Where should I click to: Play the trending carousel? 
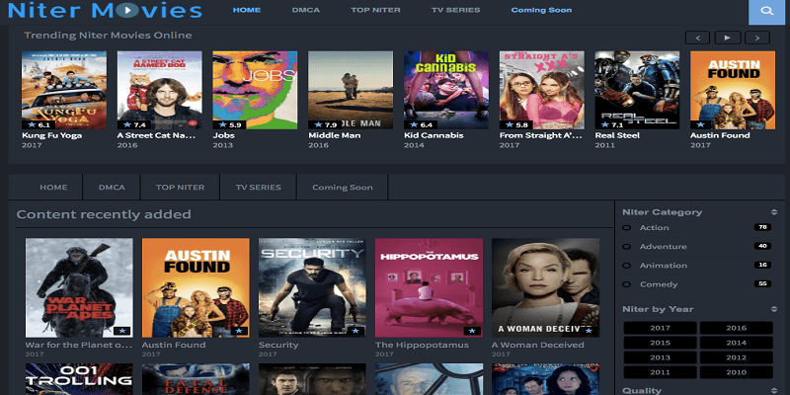point(728,38)
